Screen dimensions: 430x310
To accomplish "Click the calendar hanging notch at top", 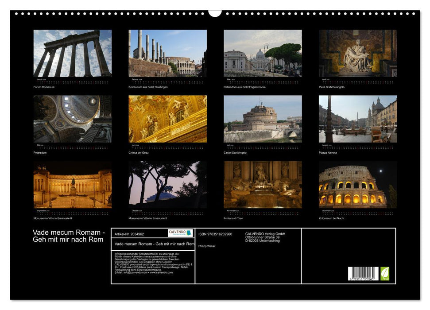I will (x=215, y=13).
